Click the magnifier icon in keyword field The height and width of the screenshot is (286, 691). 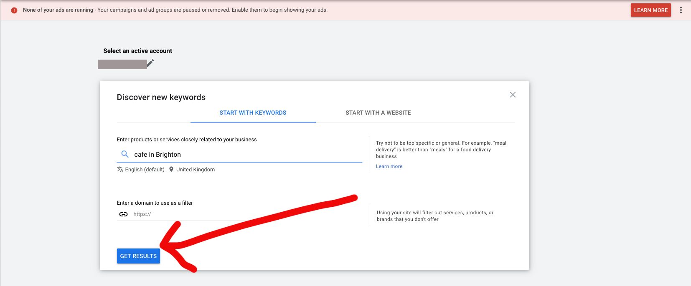124,154
